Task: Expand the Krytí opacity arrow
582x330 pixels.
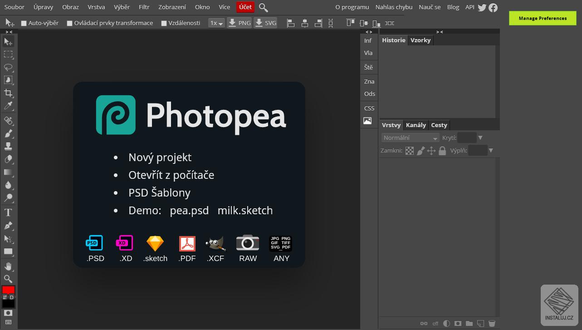Action: pyautogui.click(x=480, y=138)
